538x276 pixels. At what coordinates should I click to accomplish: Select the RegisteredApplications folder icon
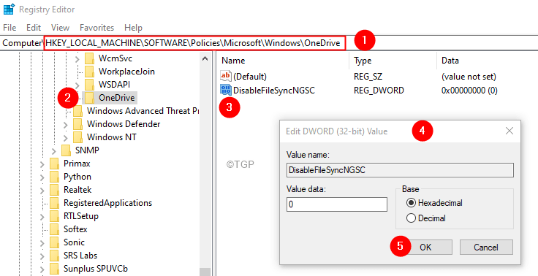click(x=55, y=203)
